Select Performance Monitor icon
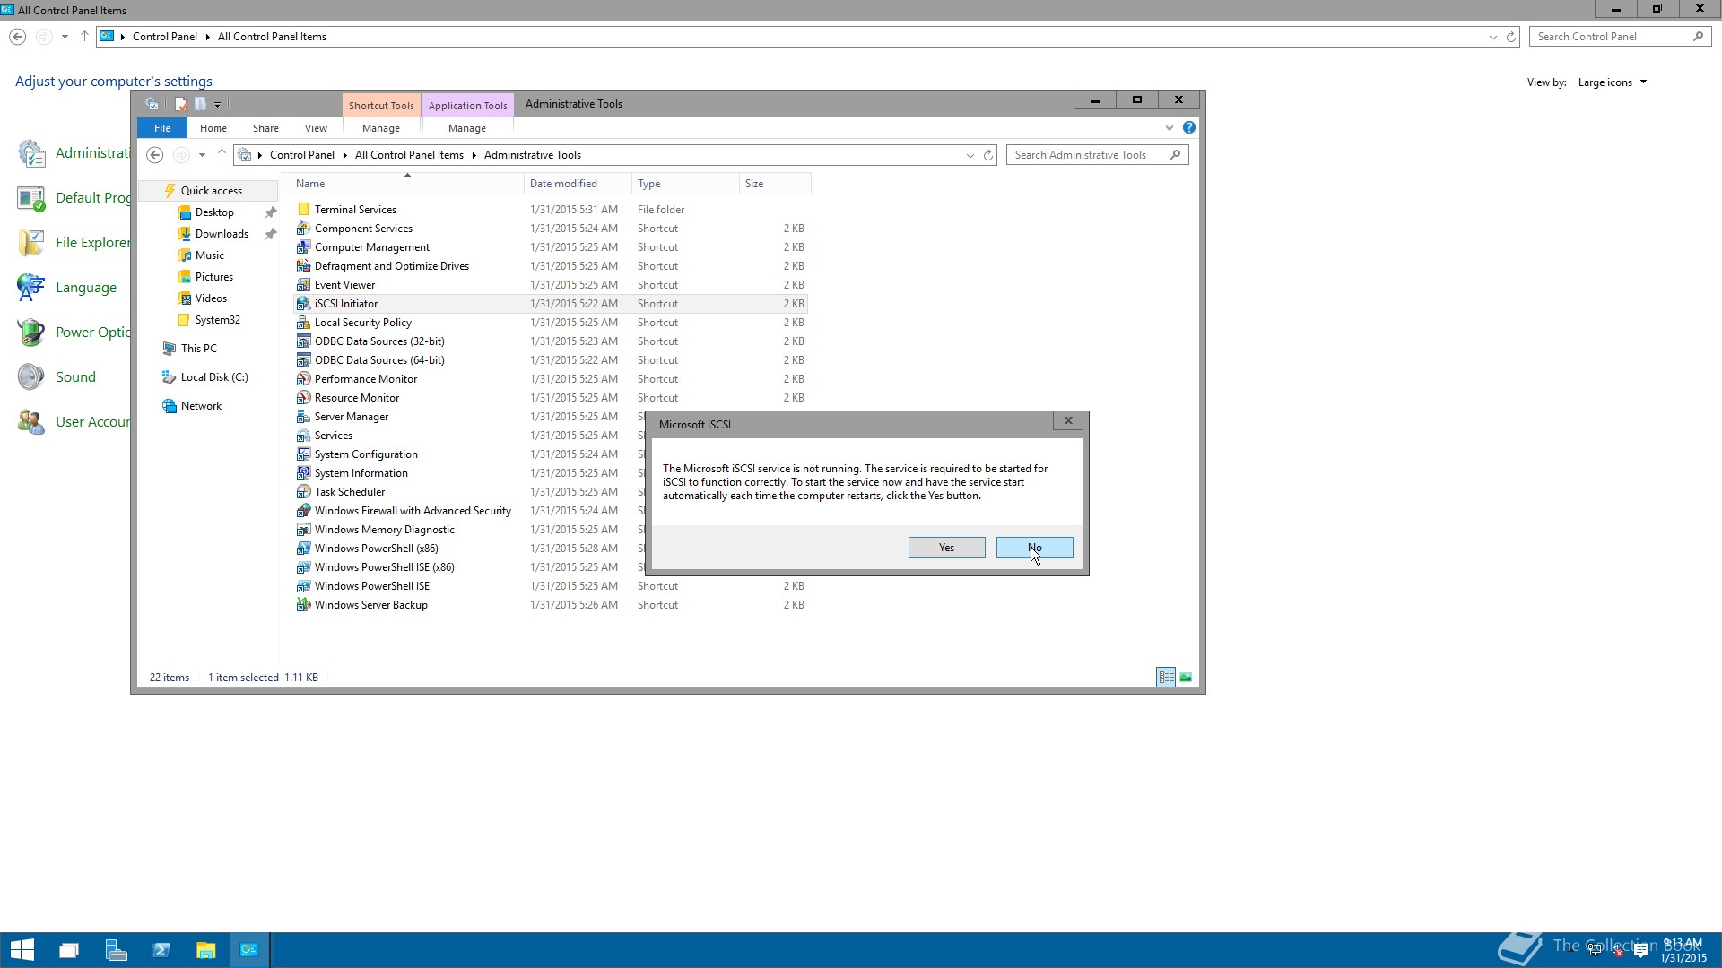The height and width of the screenshot is (968, 1722). 303,379
